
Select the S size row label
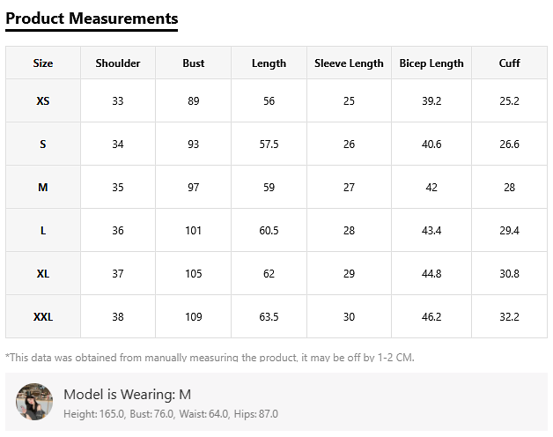click(43, 144)
